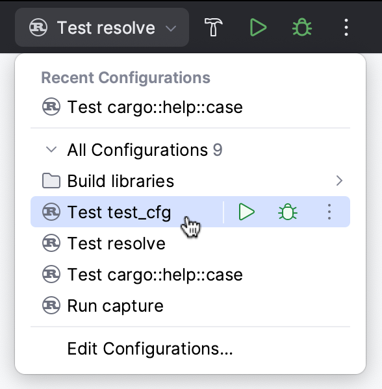The height and width of the screenshot is (389, 382).
Task: Click Rust icon next to Run capture
Action: click(51, 305)
